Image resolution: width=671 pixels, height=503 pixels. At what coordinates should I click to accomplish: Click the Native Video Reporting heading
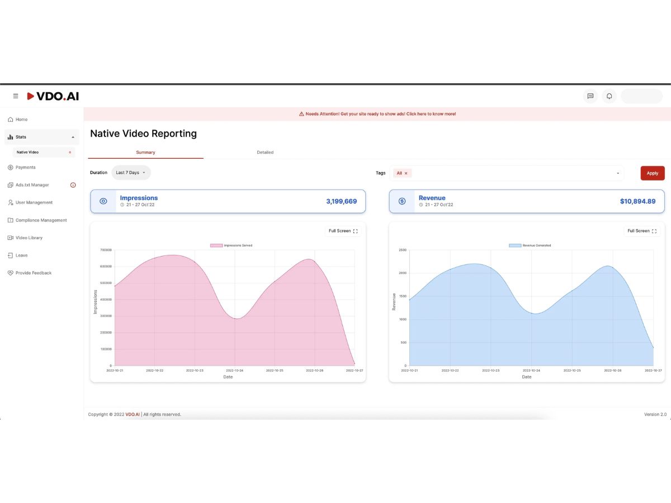click(143, 134)
